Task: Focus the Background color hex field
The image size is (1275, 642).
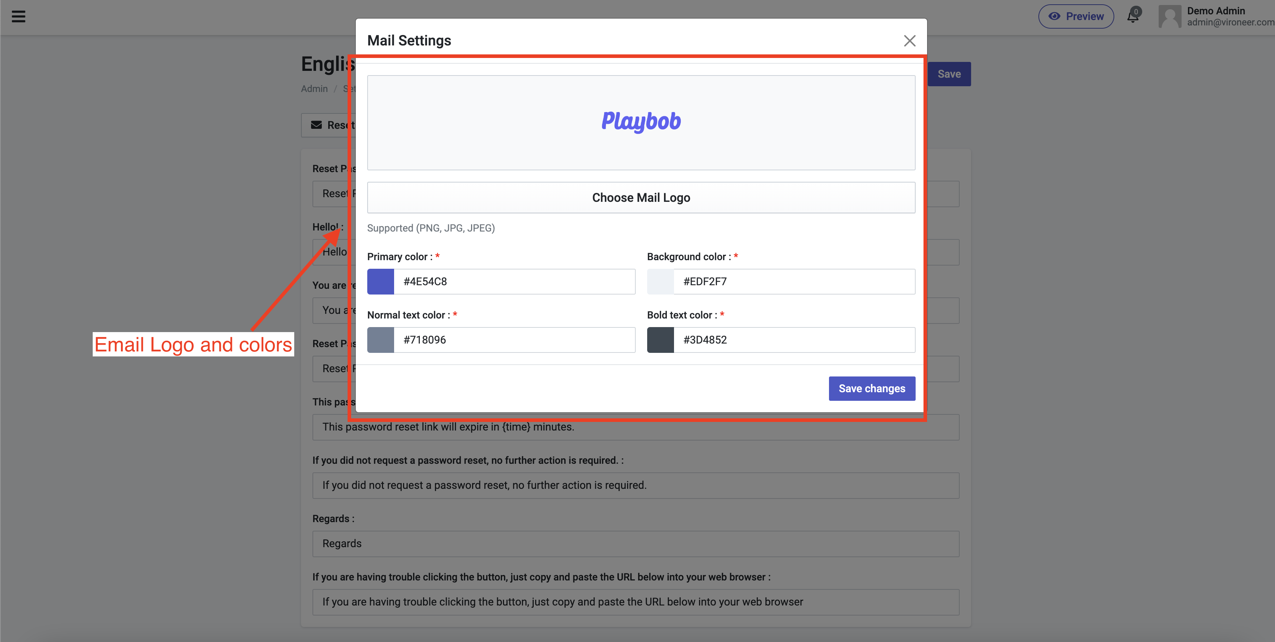Action: point(794,282)
